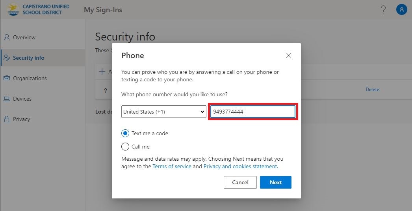The width and height of the screenshot is (412, 211).
Task: Open the Terms of service link
Action: pos(172,166)
